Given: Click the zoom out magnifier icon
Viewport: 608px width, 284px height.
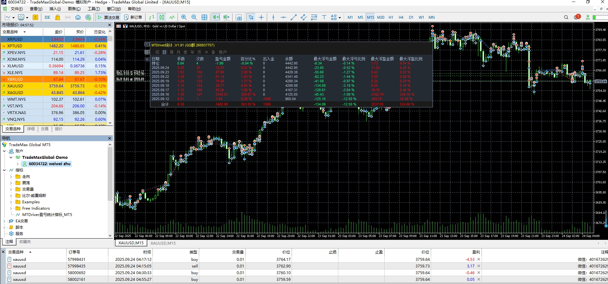Looking at the screenshot, I should coord(194,17).
